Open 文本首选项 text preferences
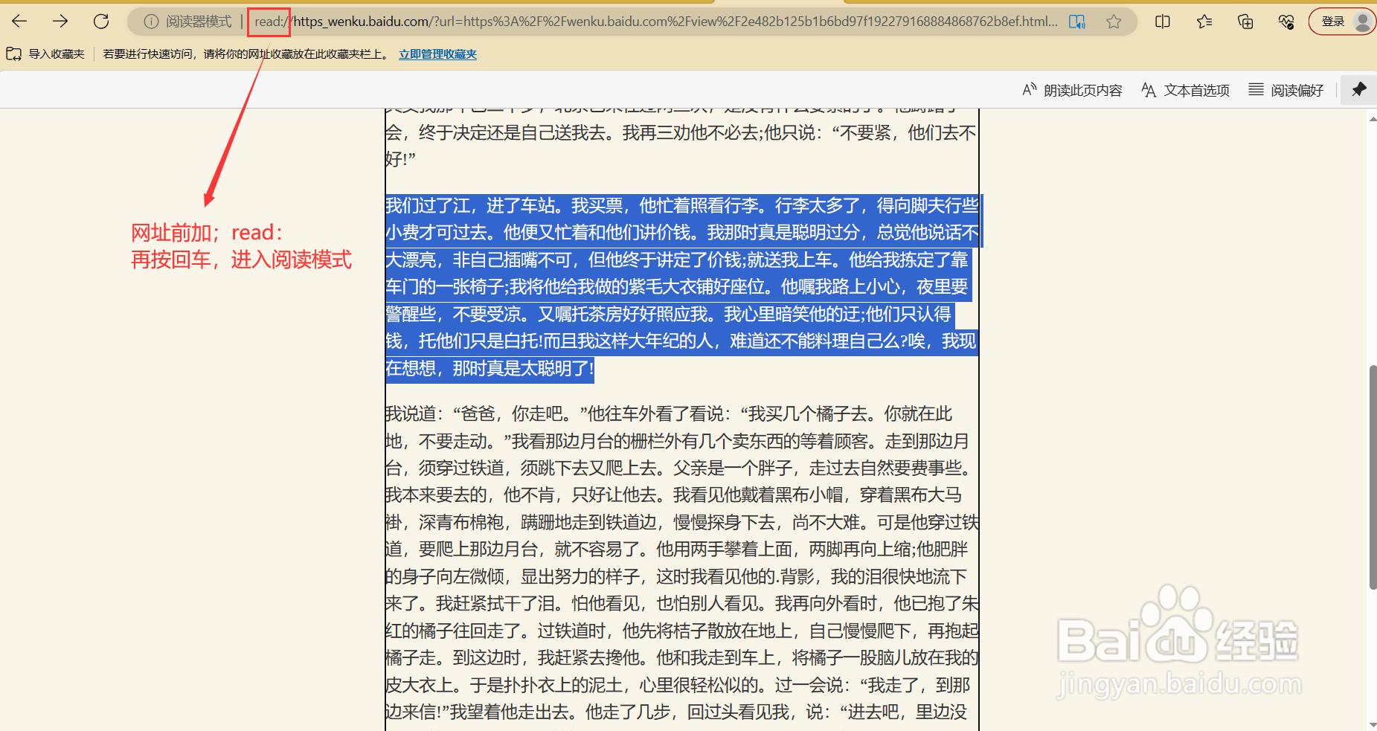The height and width of the screenshot is (731, 1377). pos(1185,90)
